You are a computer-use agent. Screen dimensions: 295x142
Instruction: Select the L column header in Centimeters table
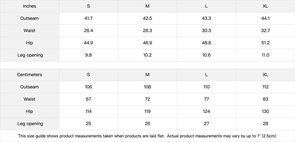click(x=206, y=75)
